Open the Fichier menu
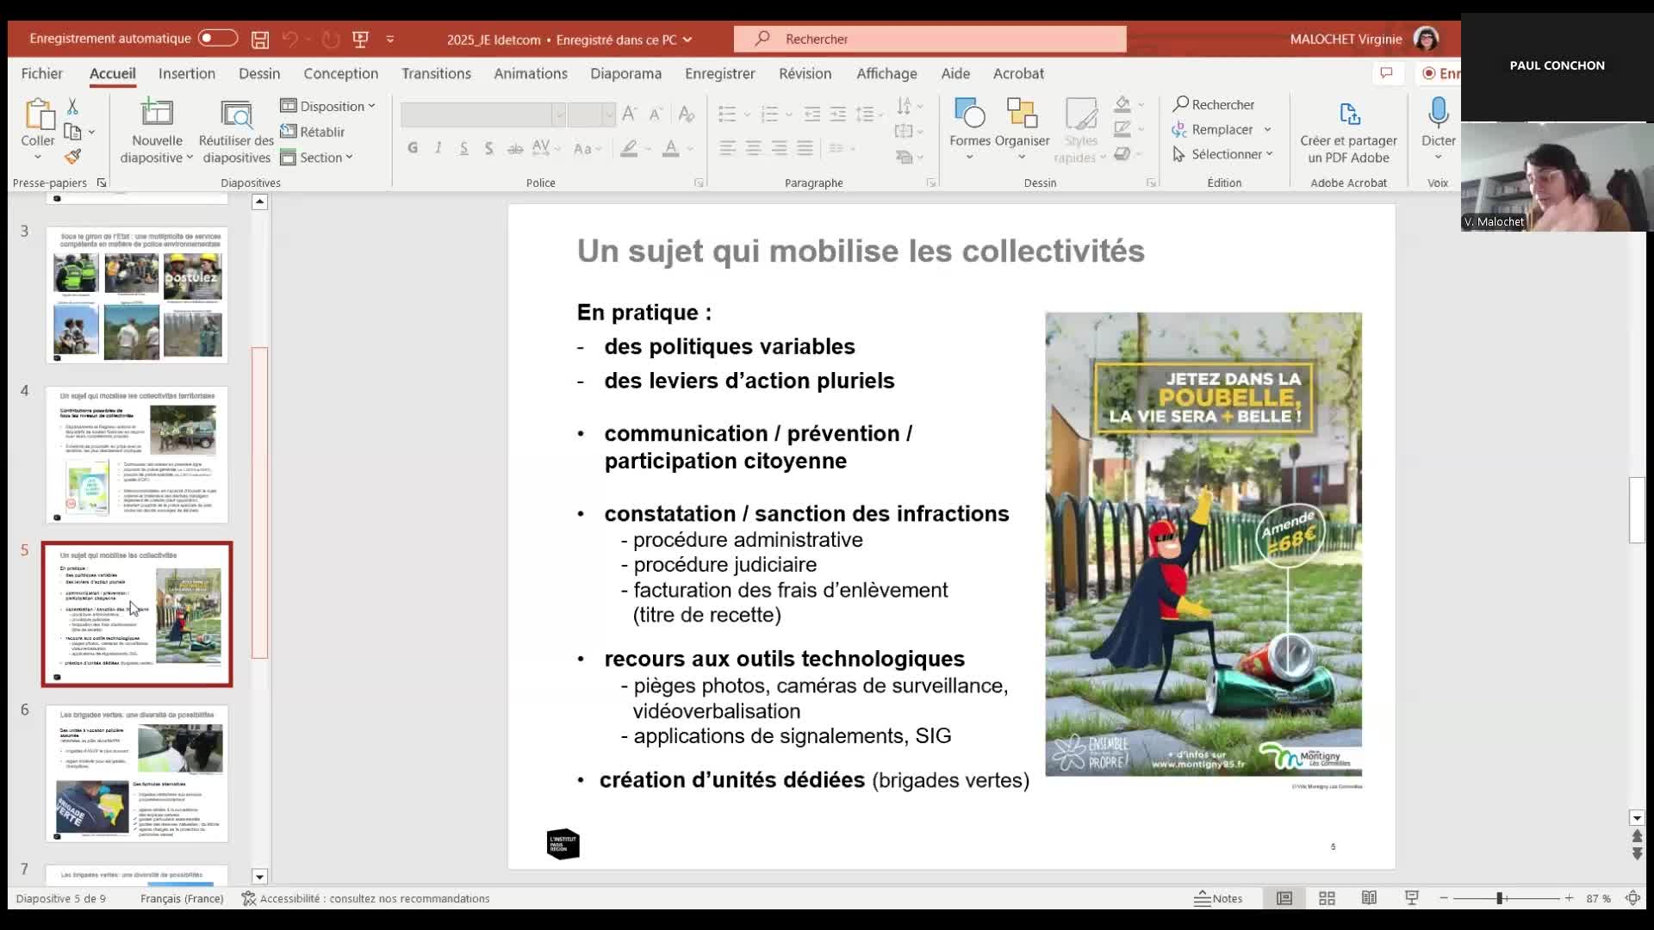 pyautogui.click(x=41, y=73)
